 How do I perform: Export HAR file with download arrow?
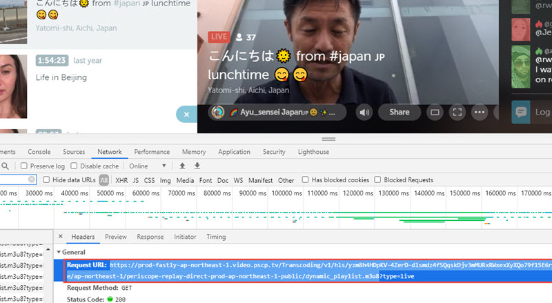(x=197, y=166)
